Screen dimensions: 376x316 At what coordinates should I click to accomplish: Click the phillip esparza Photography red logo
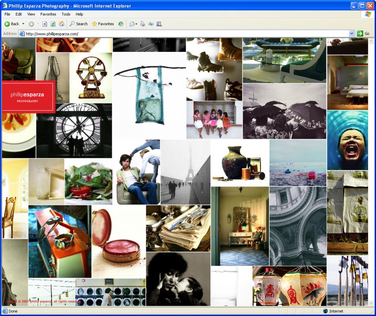click(28, 97)
